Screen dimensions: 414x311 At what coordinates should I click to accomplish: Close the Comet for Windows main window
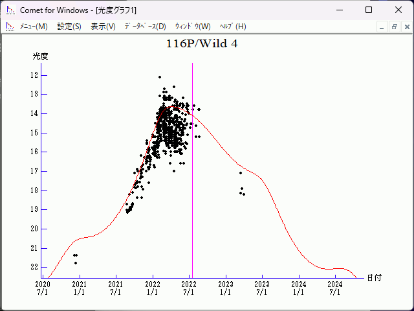pyautogui.click(x=398, y=10)
